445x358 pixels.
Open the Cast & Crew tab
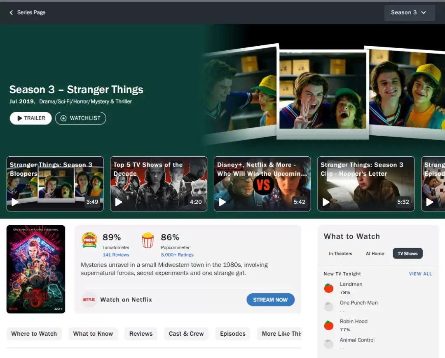[186, 334]
